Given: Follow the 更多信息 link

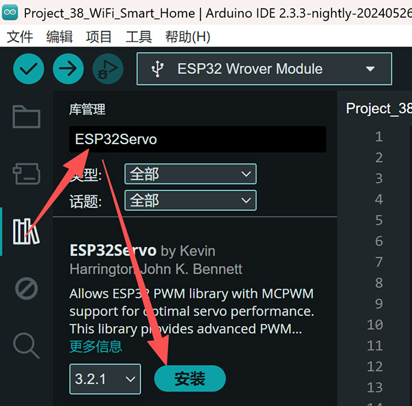Looking at the screenshot, I should [x=96, y=346].
